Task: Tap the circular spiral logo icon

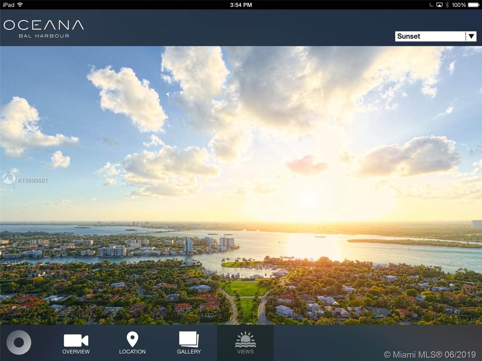Action: tap(19, 342)
